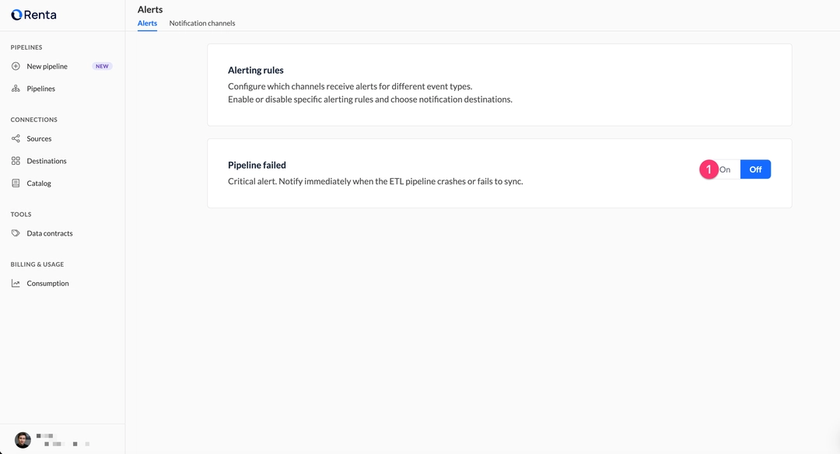The width and height of the screenshot is (840, 454).
Task: Click the Destinations grid icon
Action: pyautogui.click(x=16, y=161)
